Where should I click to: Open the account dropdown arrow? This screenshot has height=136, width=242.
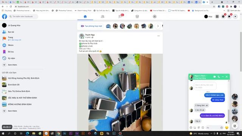235,17
